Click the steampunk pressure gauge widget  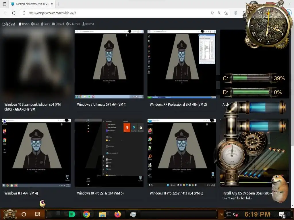point(232,155)
